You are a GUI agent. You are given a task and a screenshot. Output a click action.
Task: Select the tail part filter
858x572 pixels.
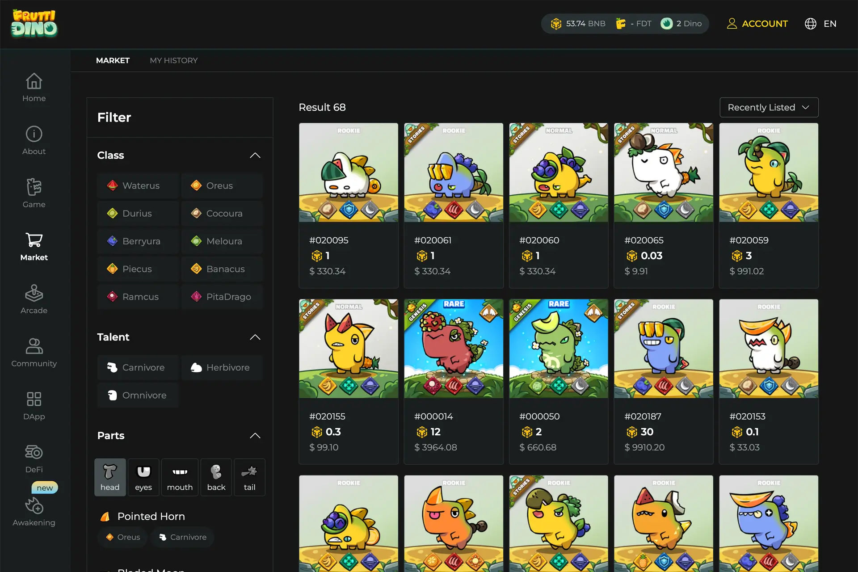pyautogui.click(x=249, y=477)
